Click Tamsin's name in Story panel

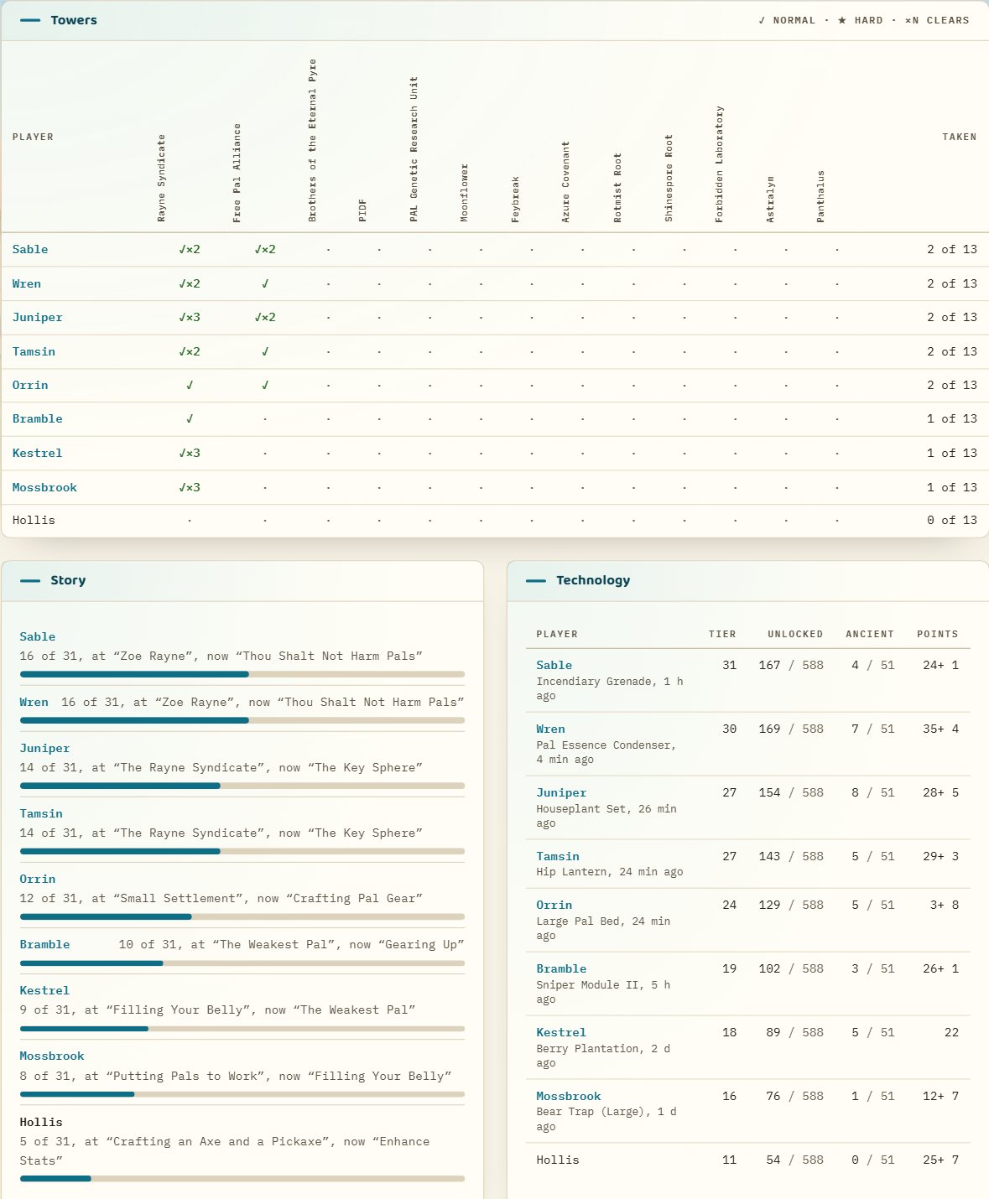tap(41, 814)
